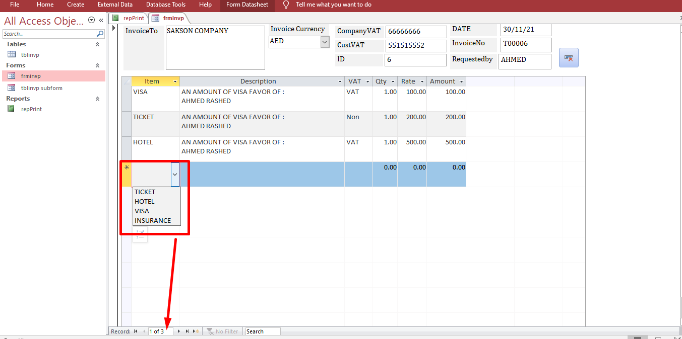The height and width of the screenshot is (339, 682).
Task: Go to next record navigation button
Action: click(x=178, y=331)
